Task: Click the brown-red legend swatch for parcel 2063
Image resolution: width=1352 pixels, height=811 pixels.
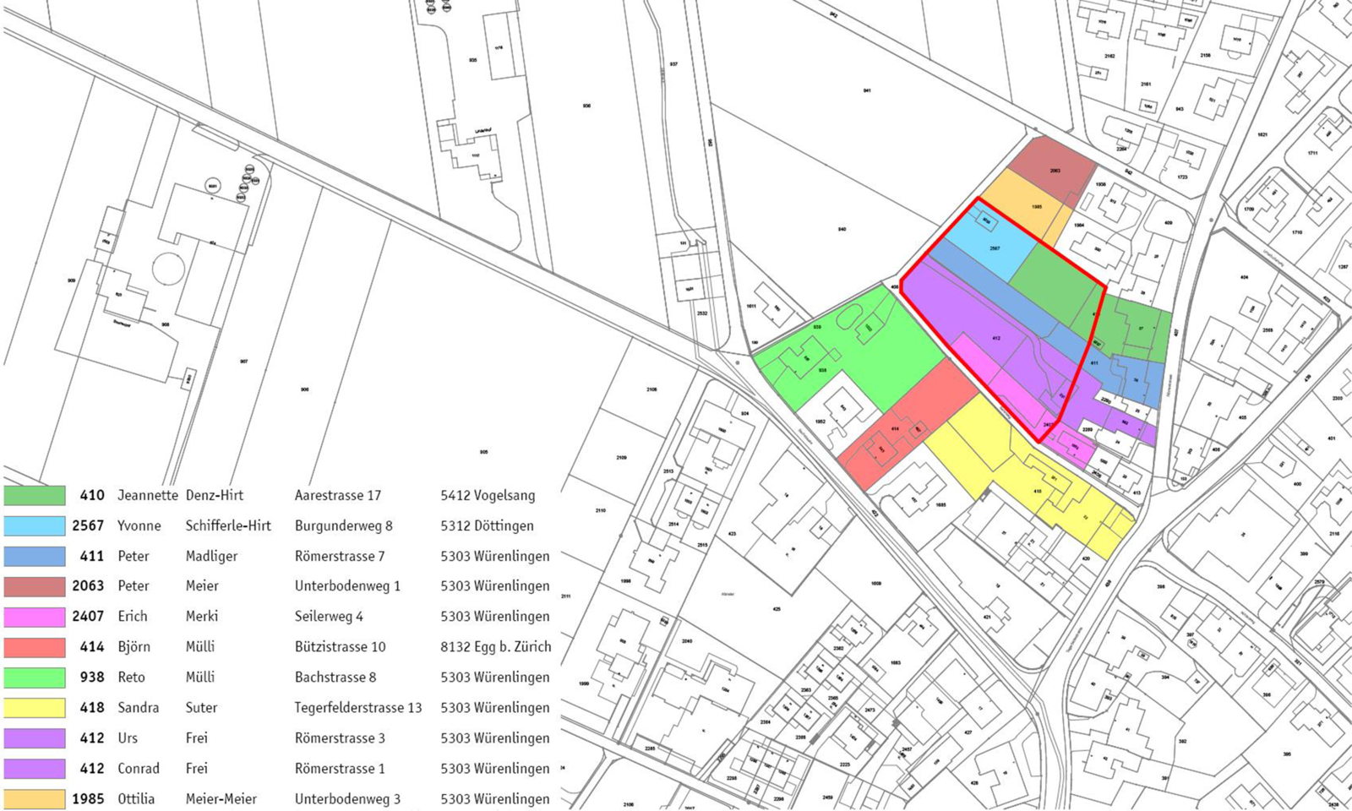Action: pos(35,586)
